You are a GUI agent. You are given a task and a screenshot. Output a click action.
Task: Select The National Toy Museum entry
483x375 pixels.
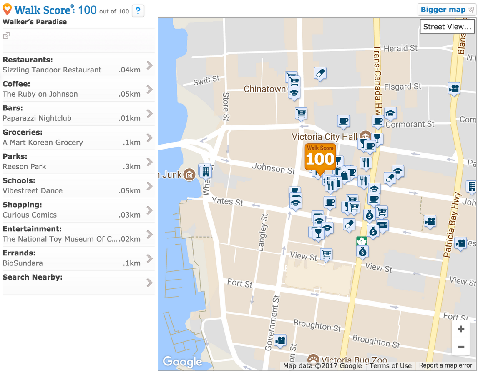click(x=60, y=239)
